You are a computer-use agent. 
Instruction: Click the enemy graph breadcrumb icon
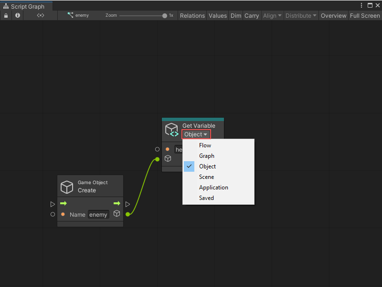click(71, 15)
